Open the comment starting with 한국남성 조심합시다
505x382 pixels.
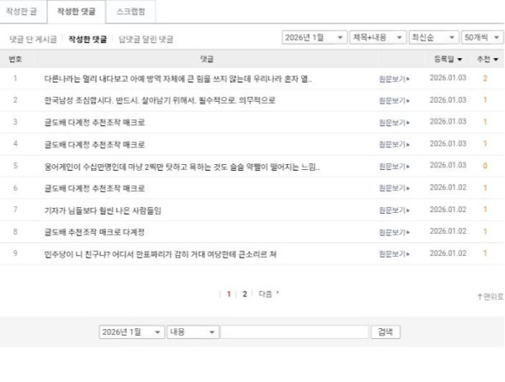point(160,100)
